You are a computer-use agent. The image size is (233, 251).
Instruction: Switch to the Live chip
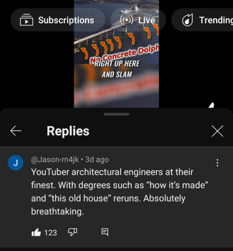click(x=138, y=20)
